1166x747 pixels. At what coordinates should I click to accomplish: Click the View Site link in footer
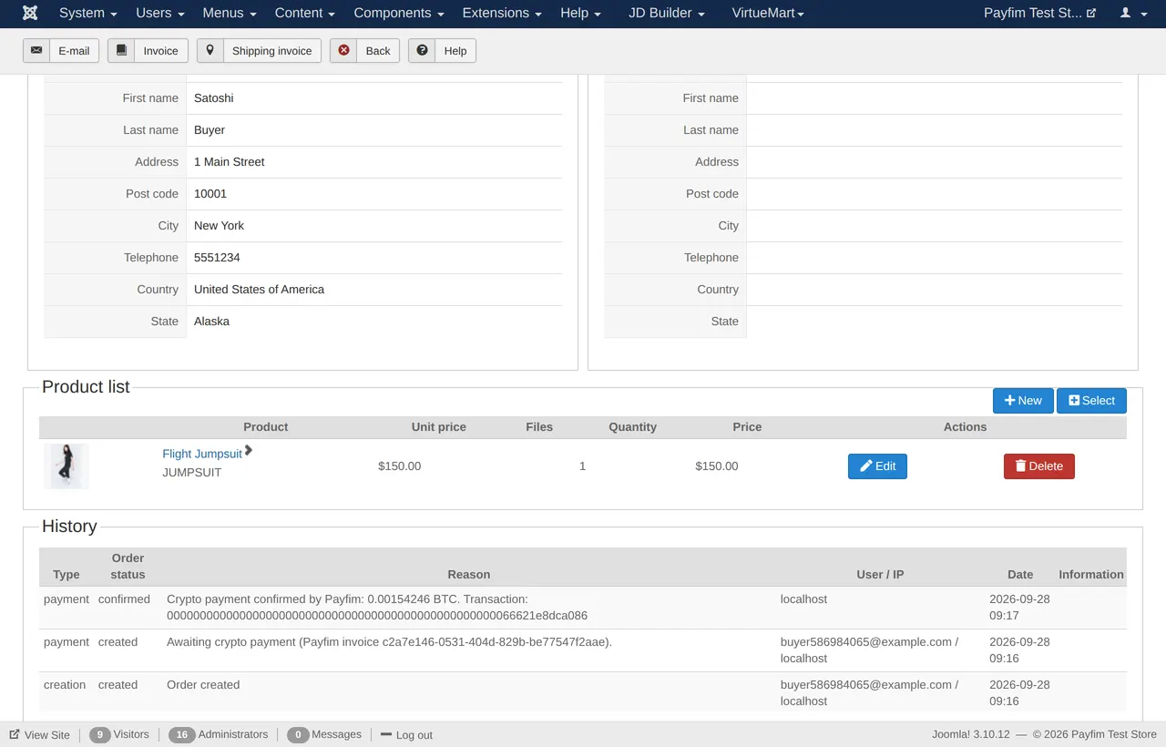[x=39, y=735]
